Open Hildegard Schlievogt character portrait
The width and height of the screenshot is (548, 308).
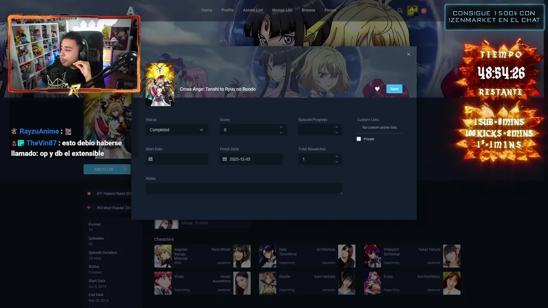coord(372,256)
